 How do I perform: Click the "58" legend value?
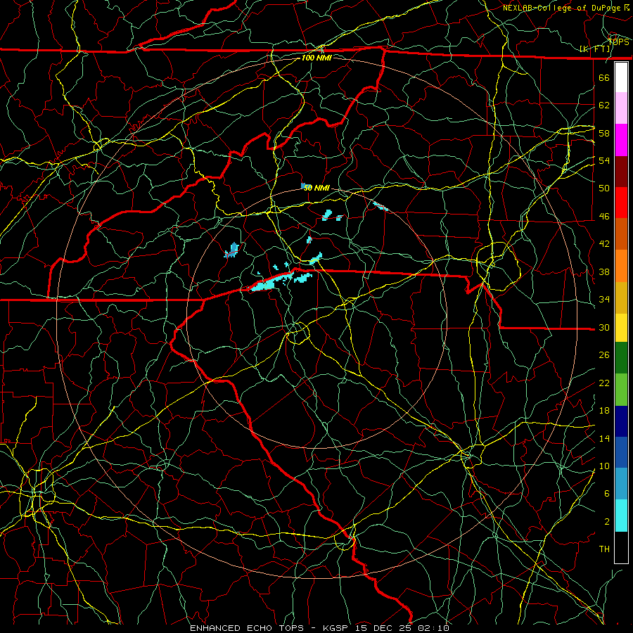pyautogui.click(x=604, y=133)
